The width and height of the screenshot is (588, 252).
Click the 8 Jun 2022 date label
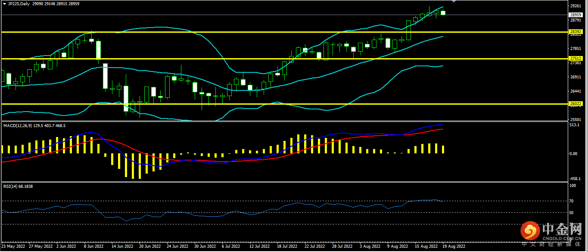point(93,247)
